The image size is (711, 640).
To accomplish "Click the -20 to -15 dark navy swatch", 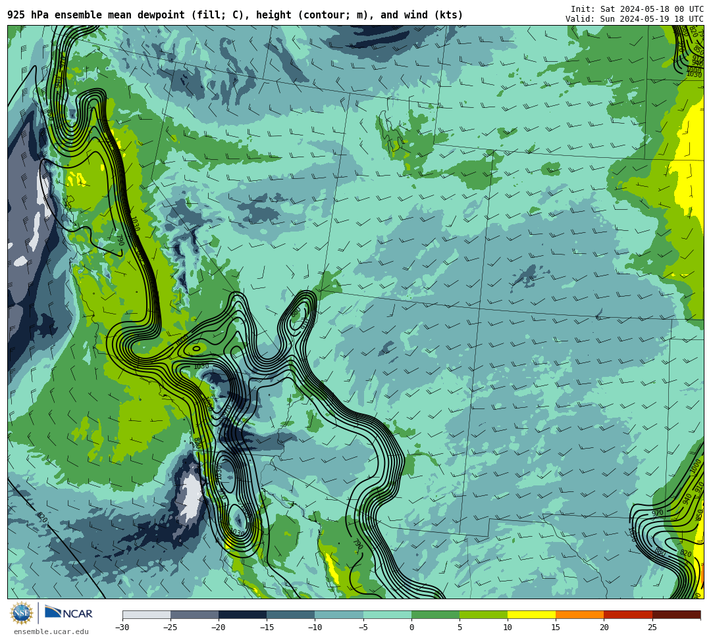I will point(242,614).
